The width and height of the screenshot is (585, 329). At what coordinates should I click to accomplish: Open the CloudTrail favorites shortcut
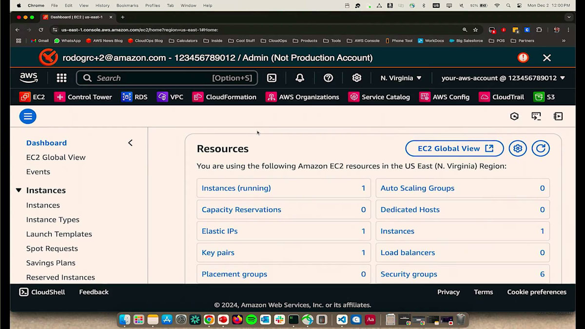(x=501, y=97)
